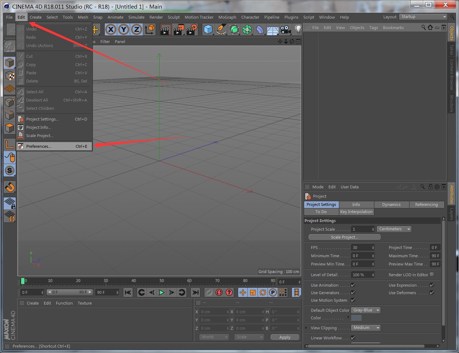Click the green Array modeling icon

click(x=247, y=29)
